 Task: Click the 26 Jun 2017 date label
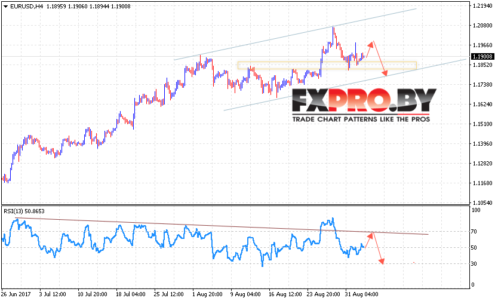point(16,294)
